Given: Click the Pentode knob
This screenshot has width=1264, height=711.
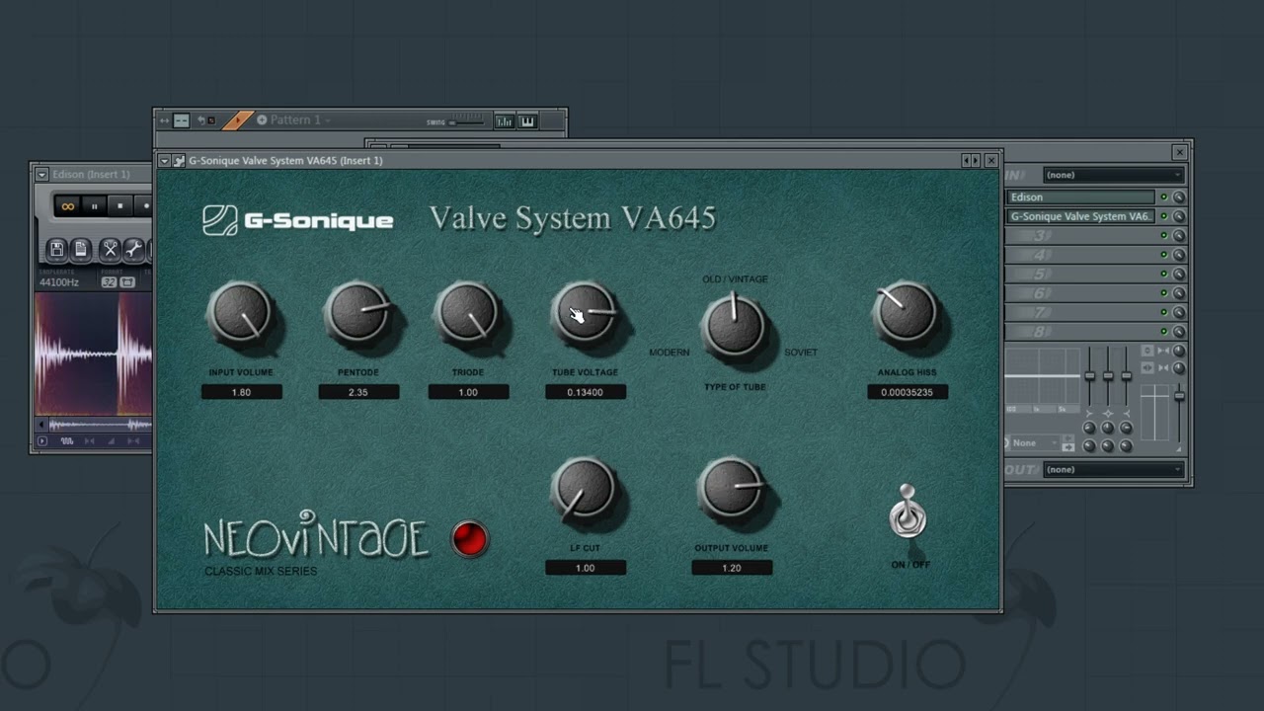Looking at the screenshot, I should [x=357, y=313].
